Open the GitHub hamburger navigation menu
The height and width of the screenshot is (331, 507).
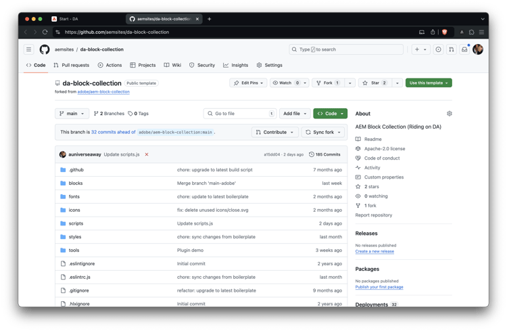(29, 49)
